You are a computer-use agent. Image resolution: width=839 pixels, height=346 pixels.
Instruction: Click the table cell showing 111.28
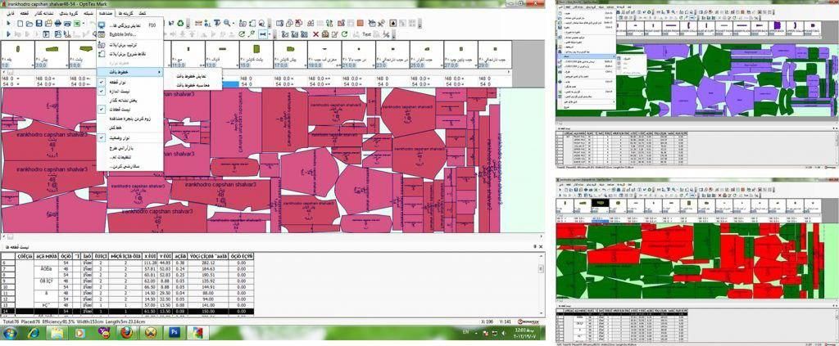pyautogui.click(x=149, y=263)
